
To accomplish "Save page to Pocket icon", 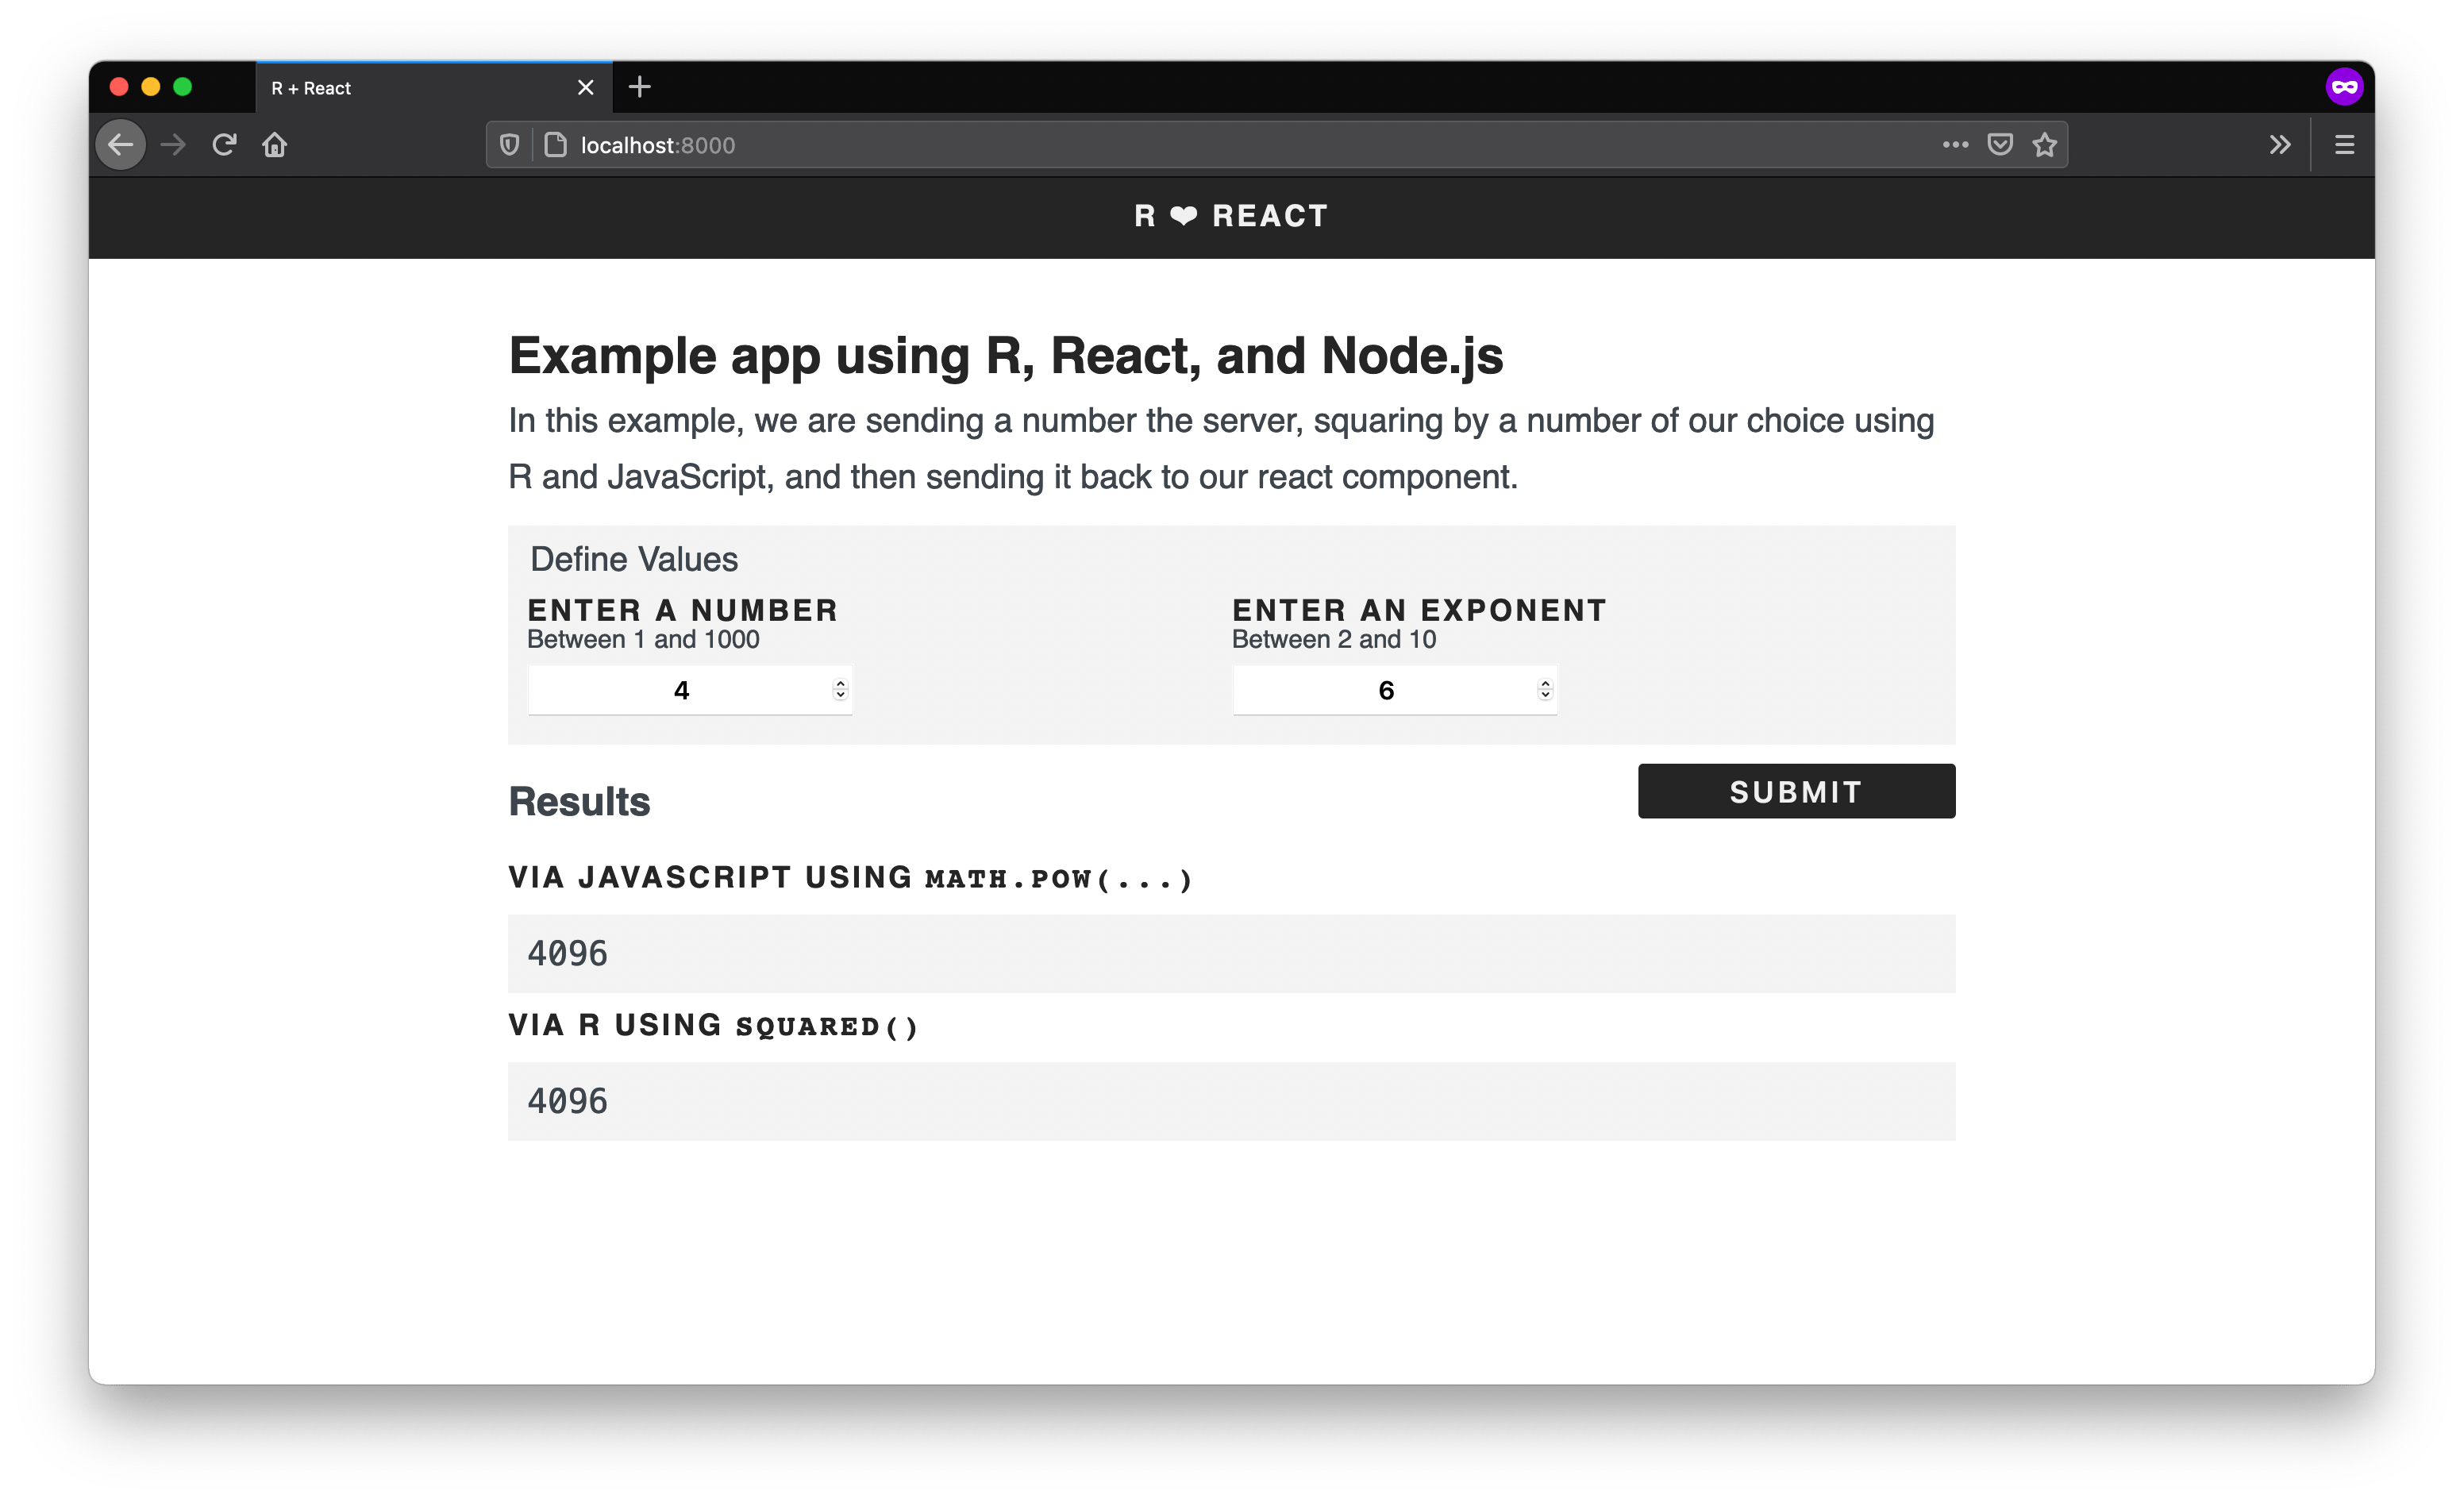I will tap(2000, 145).
